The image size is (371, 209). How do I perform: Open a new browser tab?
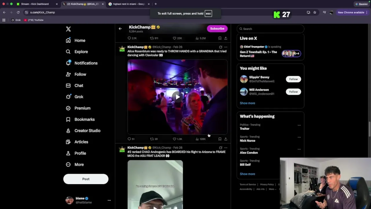(156, 4)
